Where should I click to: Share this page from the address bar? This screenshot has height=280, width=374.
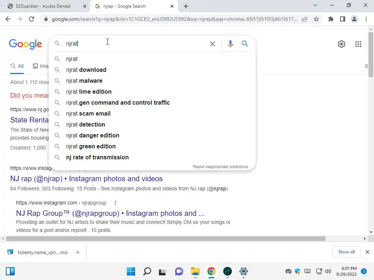click(305, 19)
